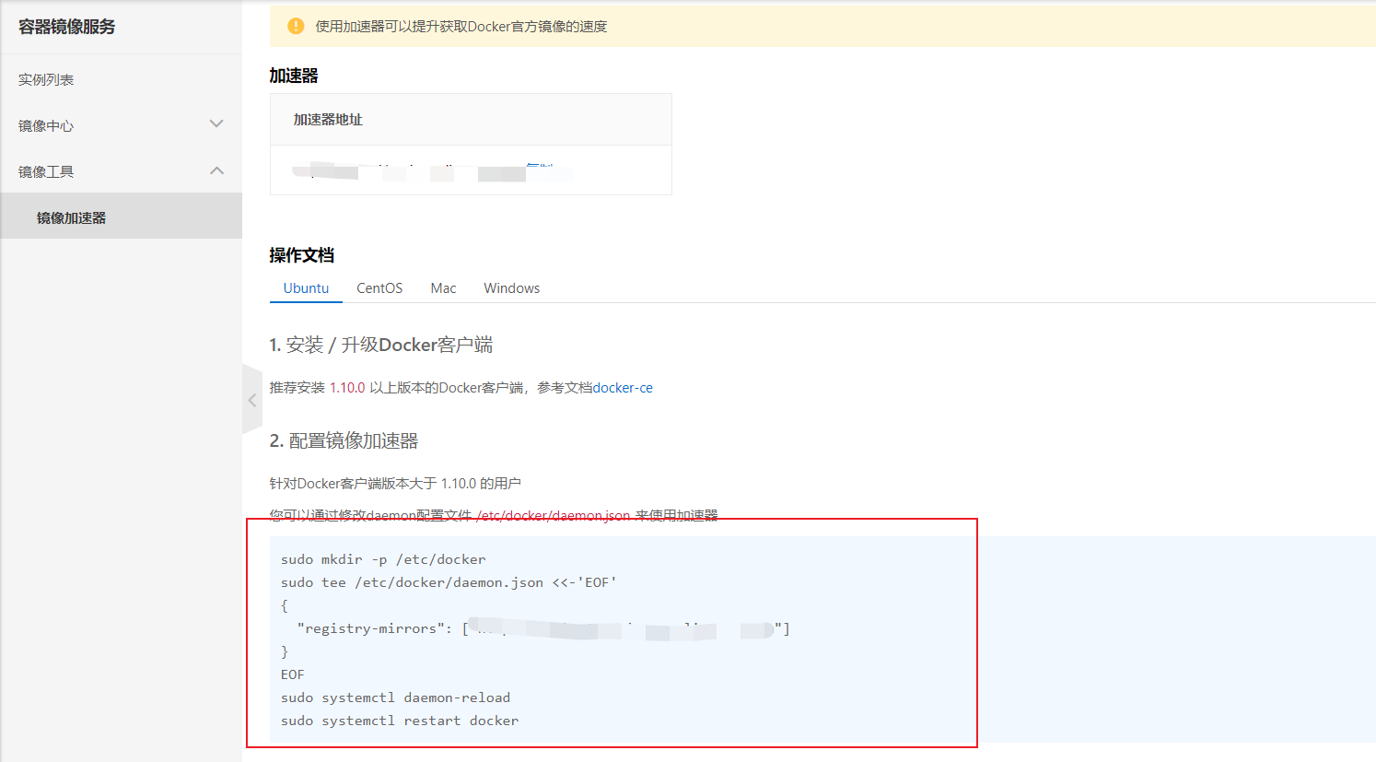Click the '2. 配置镜像加速器' heading
The width and height of the screenshot is (1376, 762).
point(344,441)
